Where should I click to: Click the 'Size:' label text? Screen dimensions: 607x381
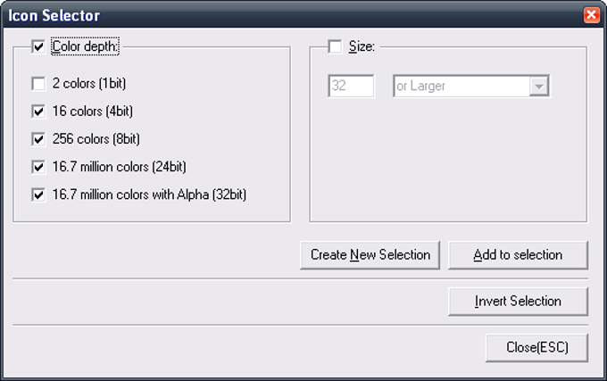tap(362, 46)
